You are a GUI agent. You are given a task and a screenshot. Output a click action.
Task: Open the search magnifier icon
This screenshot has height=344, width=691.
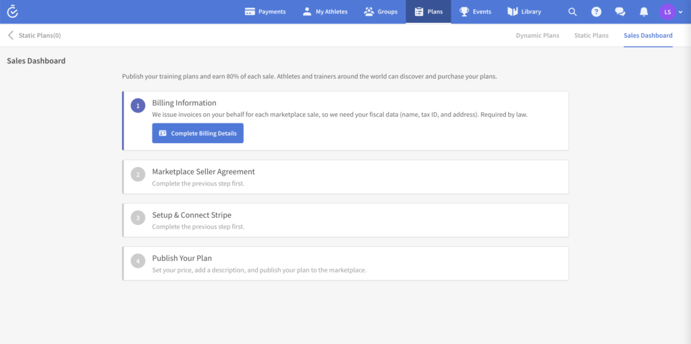pos(572,11)
